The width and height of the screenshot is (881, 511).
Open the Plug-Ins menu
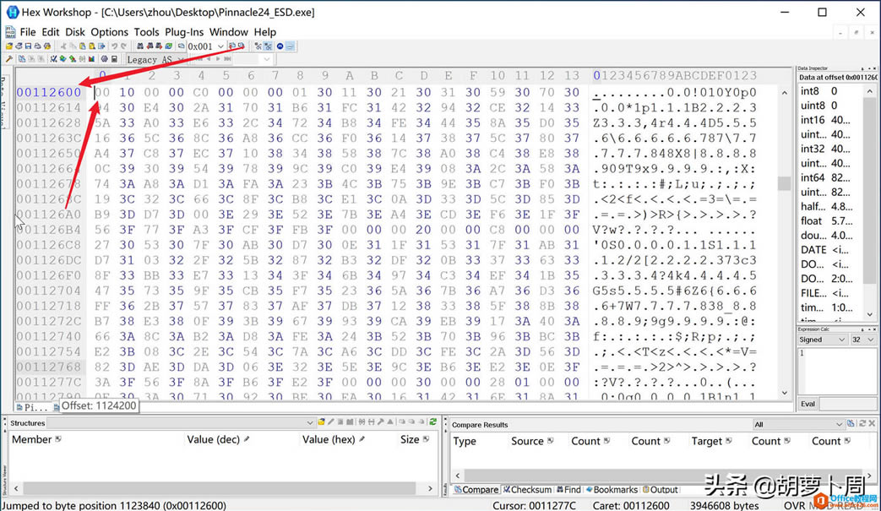point(184,32)
